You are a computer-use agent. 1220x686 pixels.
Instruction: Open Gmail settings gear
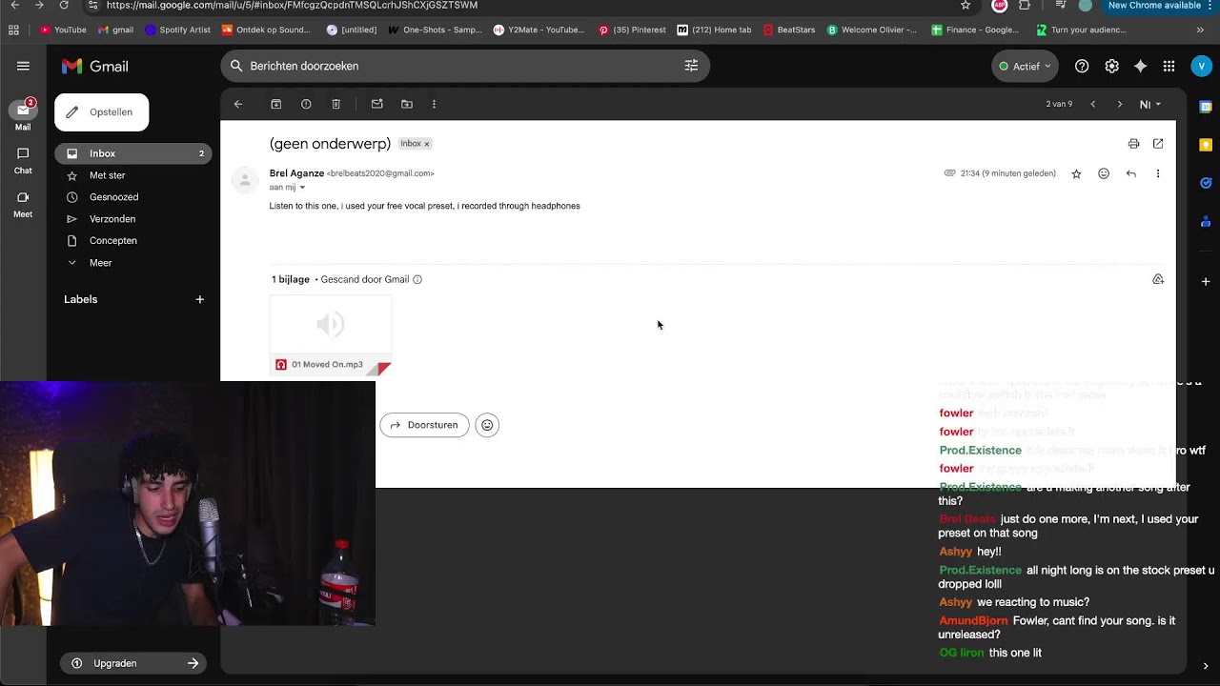(1111, 66)
